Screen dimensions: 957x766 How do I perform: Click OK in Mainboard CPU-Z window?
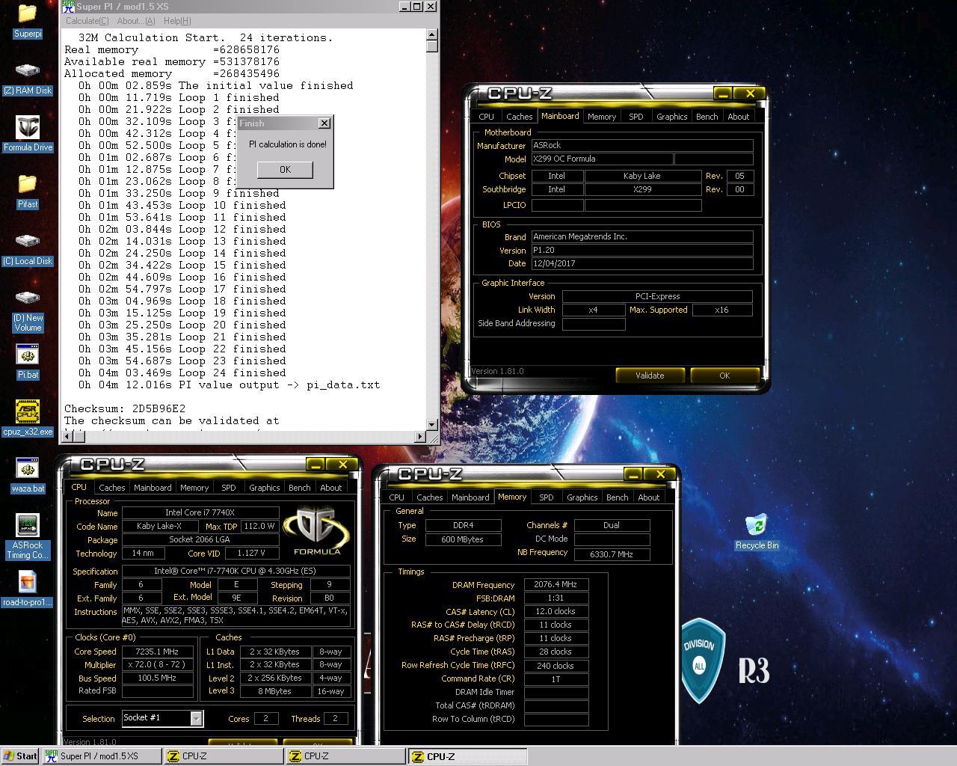[724, 376]
